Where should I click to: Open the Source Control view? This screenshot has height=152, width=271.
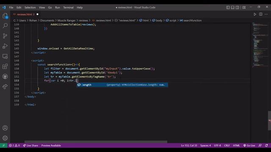point(5,36)
